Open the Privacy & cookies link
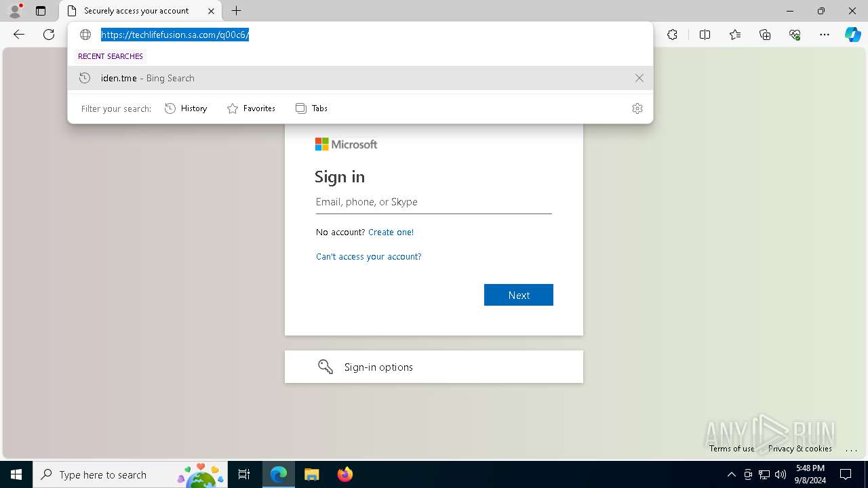This screenshot has width=868, height=488. 800,448
